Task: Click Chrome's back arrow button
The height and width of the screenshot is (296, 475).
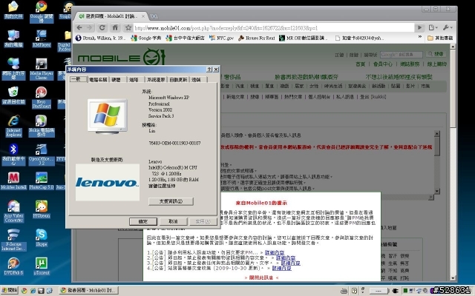Action: click(x=79, y=28)
